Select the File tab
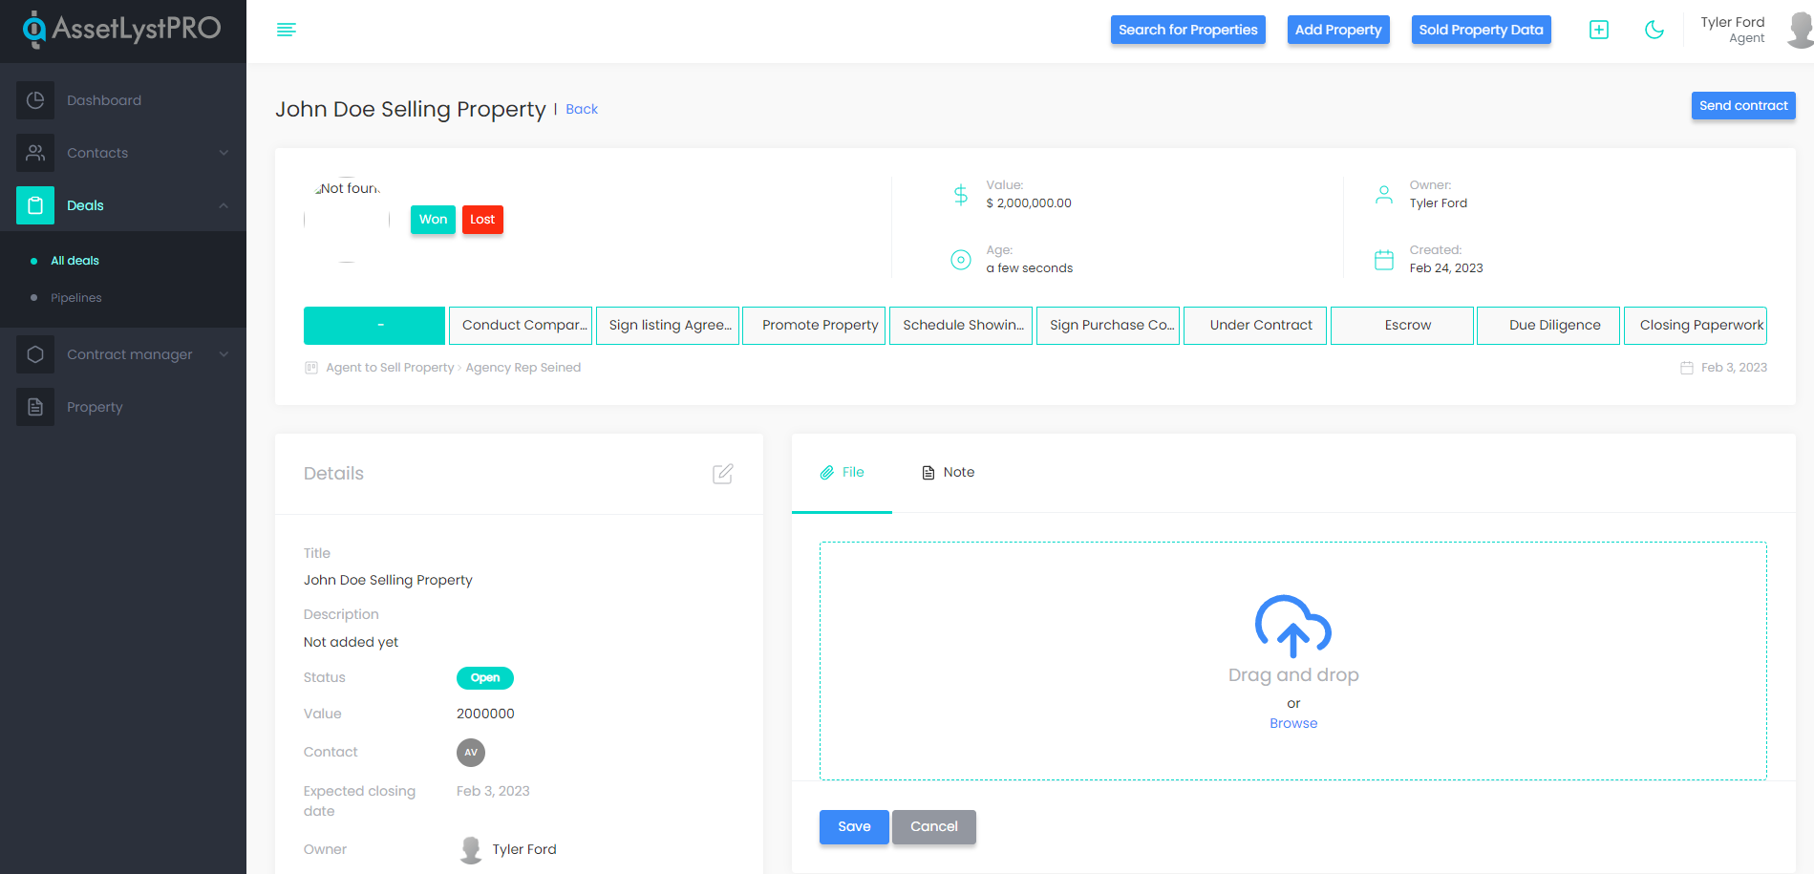 click(842, 473)
